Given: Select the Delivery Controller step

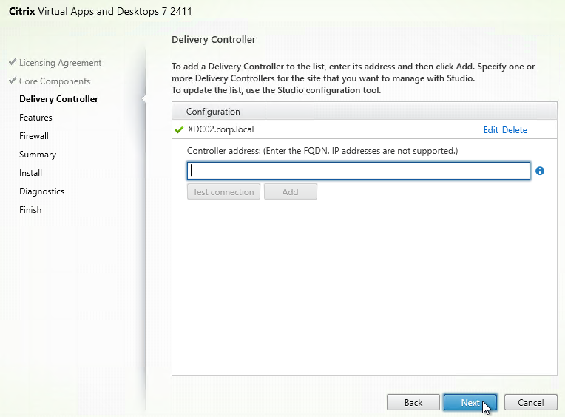Looking at the screenshot, I should pos(58,99).
